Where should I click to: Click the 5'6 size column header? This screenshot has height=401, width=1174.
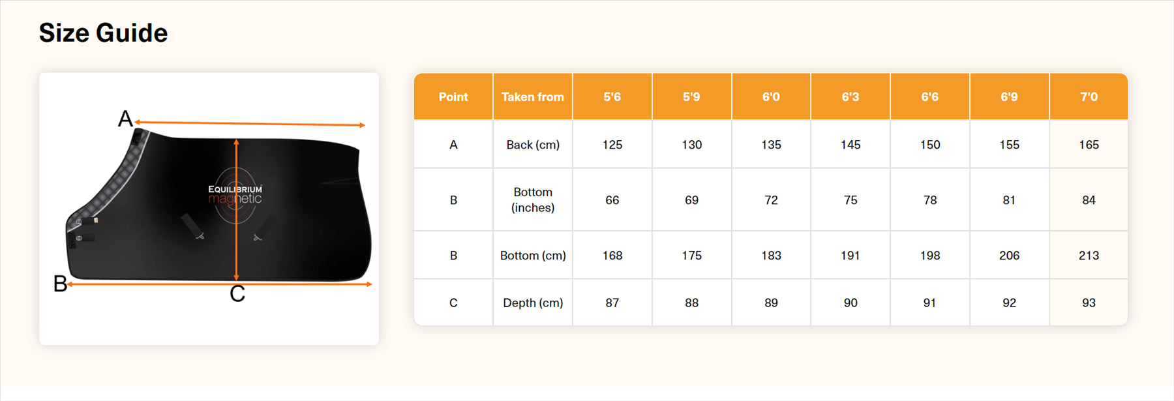click(612, 97)
